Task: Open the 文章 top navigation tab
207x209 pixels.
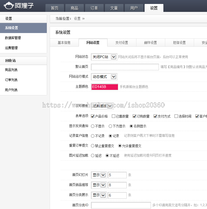Action: coord(114,8)
